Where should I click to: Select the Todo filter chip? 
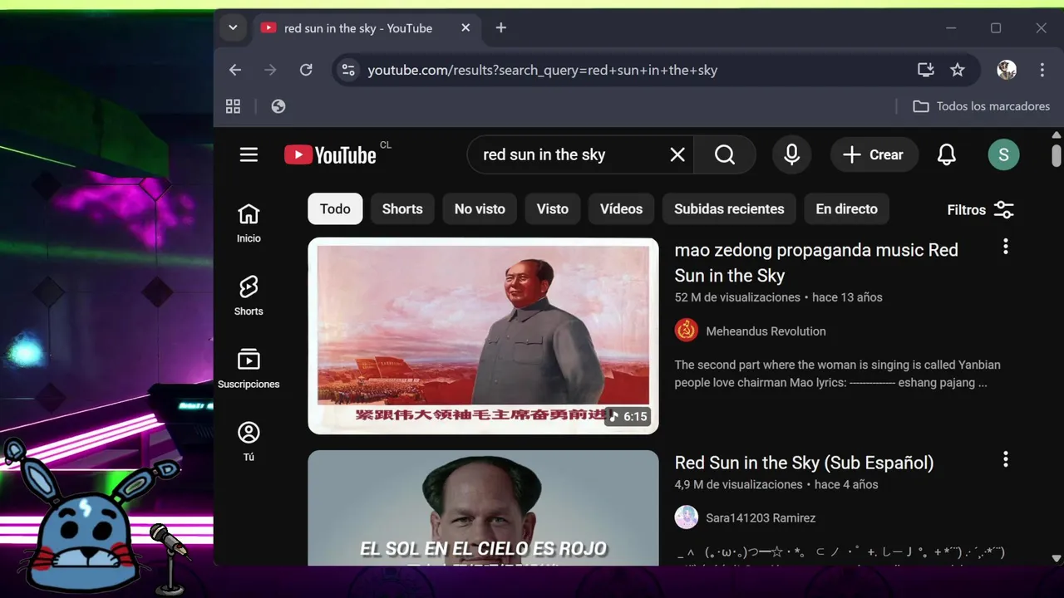point(335,209)
